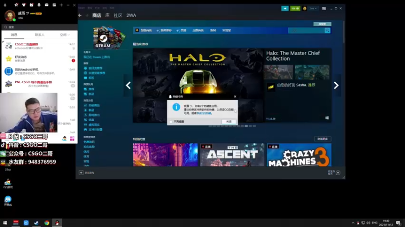
Task: Tick the 不再提醒 checkbox in hotkey dialog
Action: coord(171,122)
